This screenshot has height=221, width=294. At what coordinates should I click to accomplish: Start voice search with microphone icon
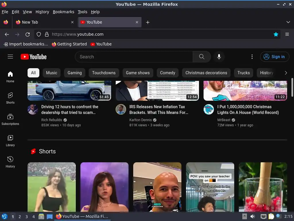219,57
